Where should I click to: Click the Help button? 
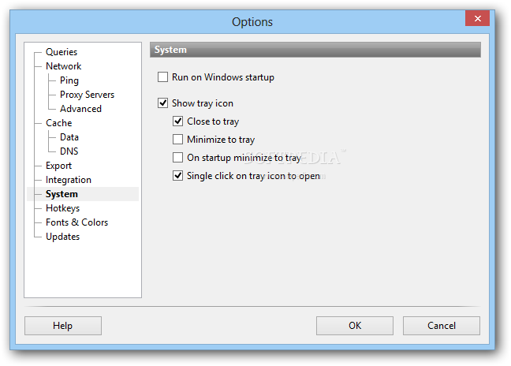click(63, 326)
